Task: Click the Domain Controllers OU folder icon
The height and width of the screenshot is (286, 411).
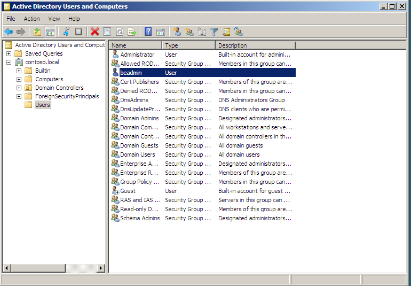Action: pyautogui.click(x=28, y=88)
